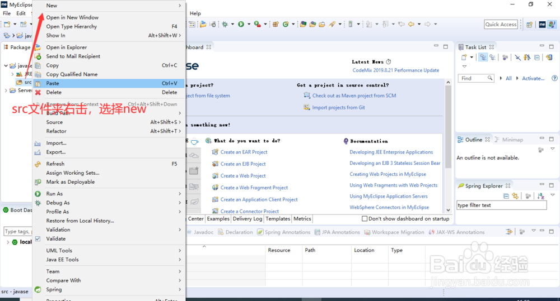Click the New Java Package toolbar icon

coord(276,24)
